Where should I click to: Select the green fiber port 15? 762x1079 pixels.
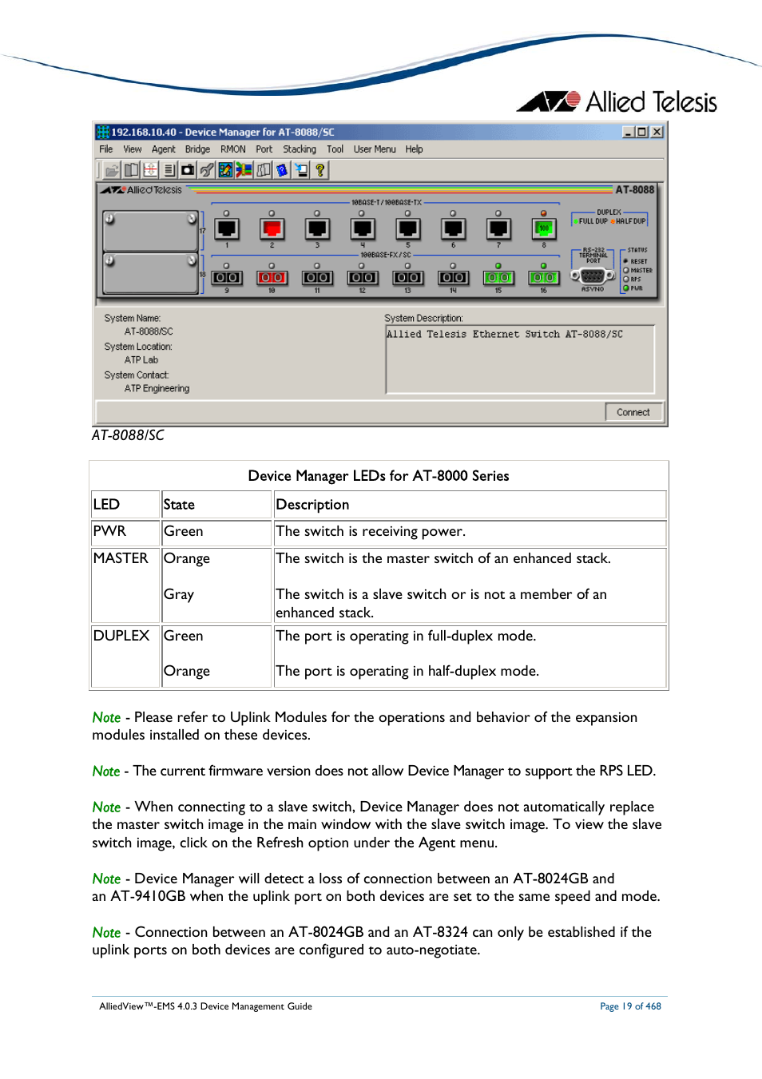[498, 277]
